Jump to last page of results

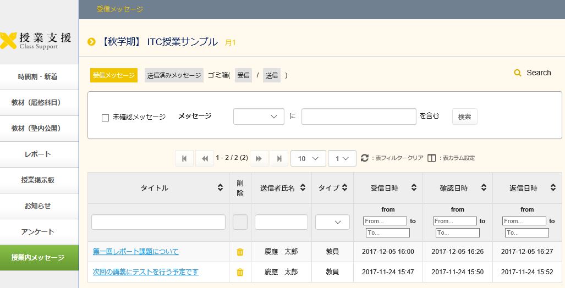coord(279,158)
